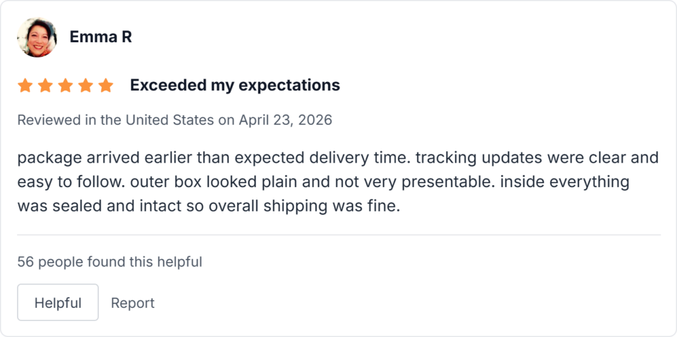Click the first orange rating star
Viewport: 677px width, 337px height.
tap(25, 85)
